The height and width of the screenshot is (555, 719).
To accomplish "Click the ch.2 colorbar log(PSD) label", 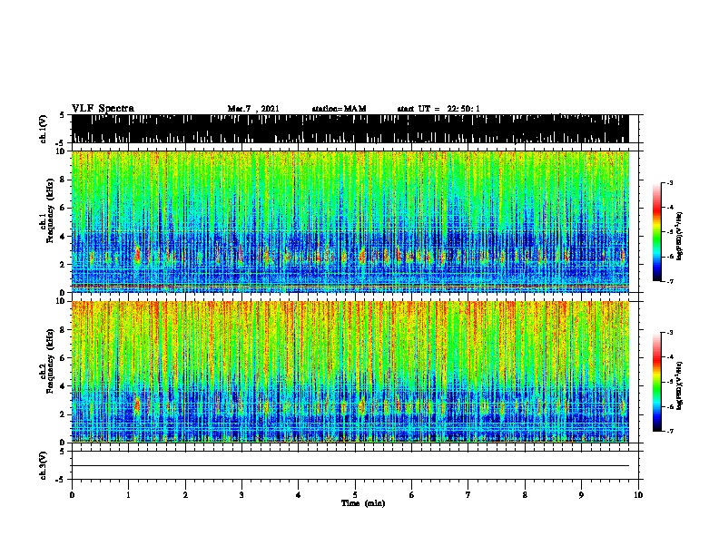I will pos(679,386).
